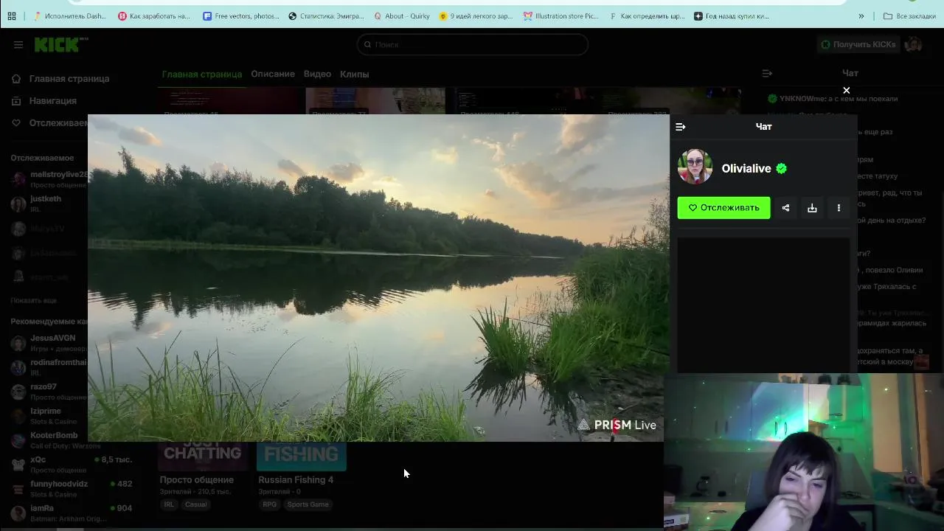Open Отслеживаемые heart item in sidebar
Screen dimensions: 944x531
click(x=49, y=123)
